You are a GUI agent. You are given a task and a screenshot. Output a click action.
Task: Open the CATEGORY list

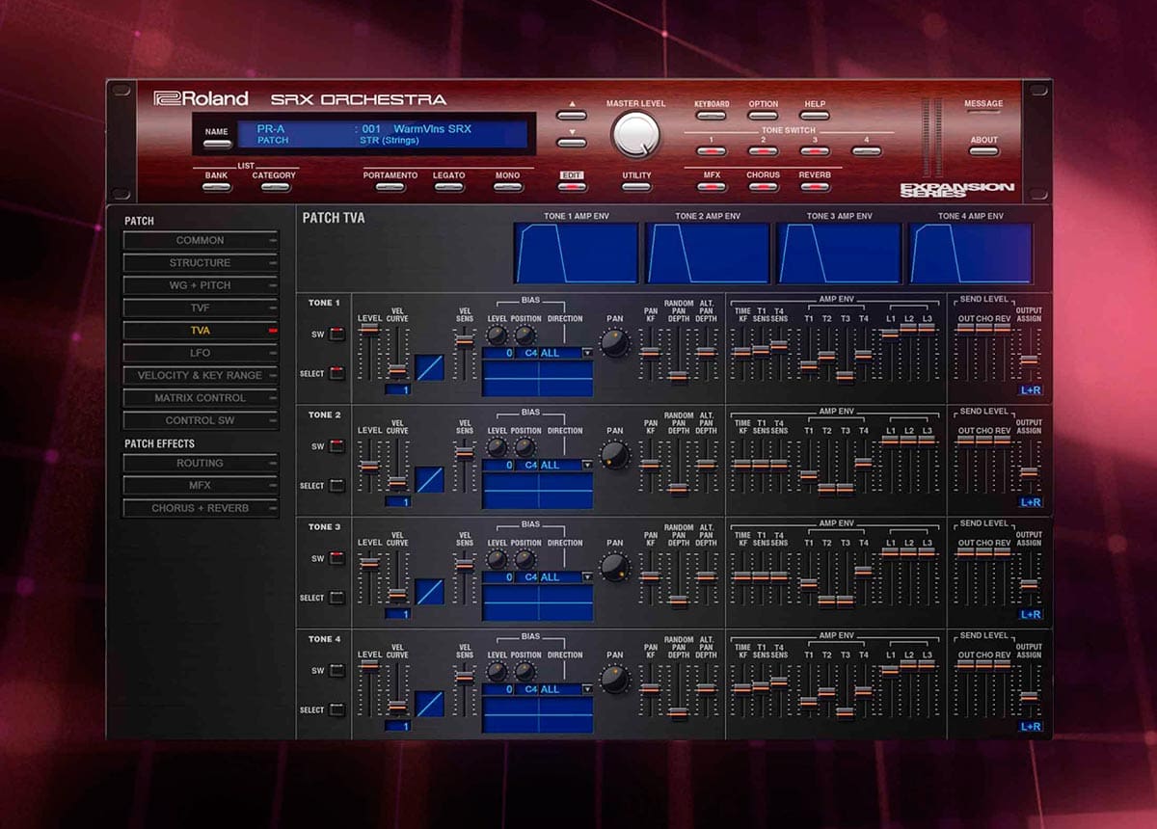click(275, 187)
